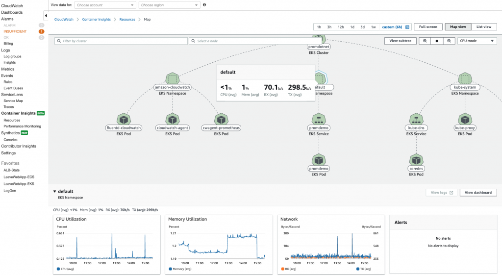
Task: Open Metrics in the sidebar
Action: coord(8,69)
